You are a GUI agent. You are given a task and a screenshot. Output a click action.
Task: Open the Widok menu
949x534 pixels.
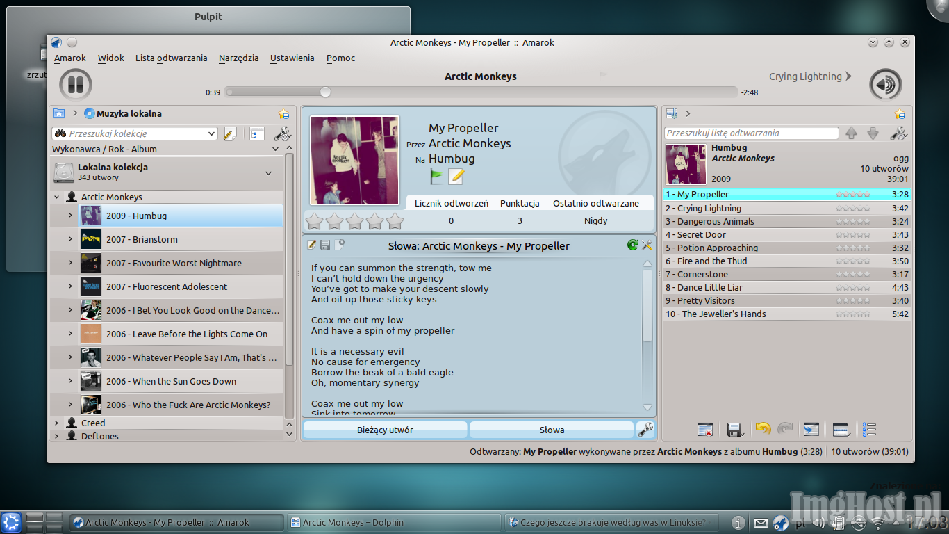click(x=111, y=58)
